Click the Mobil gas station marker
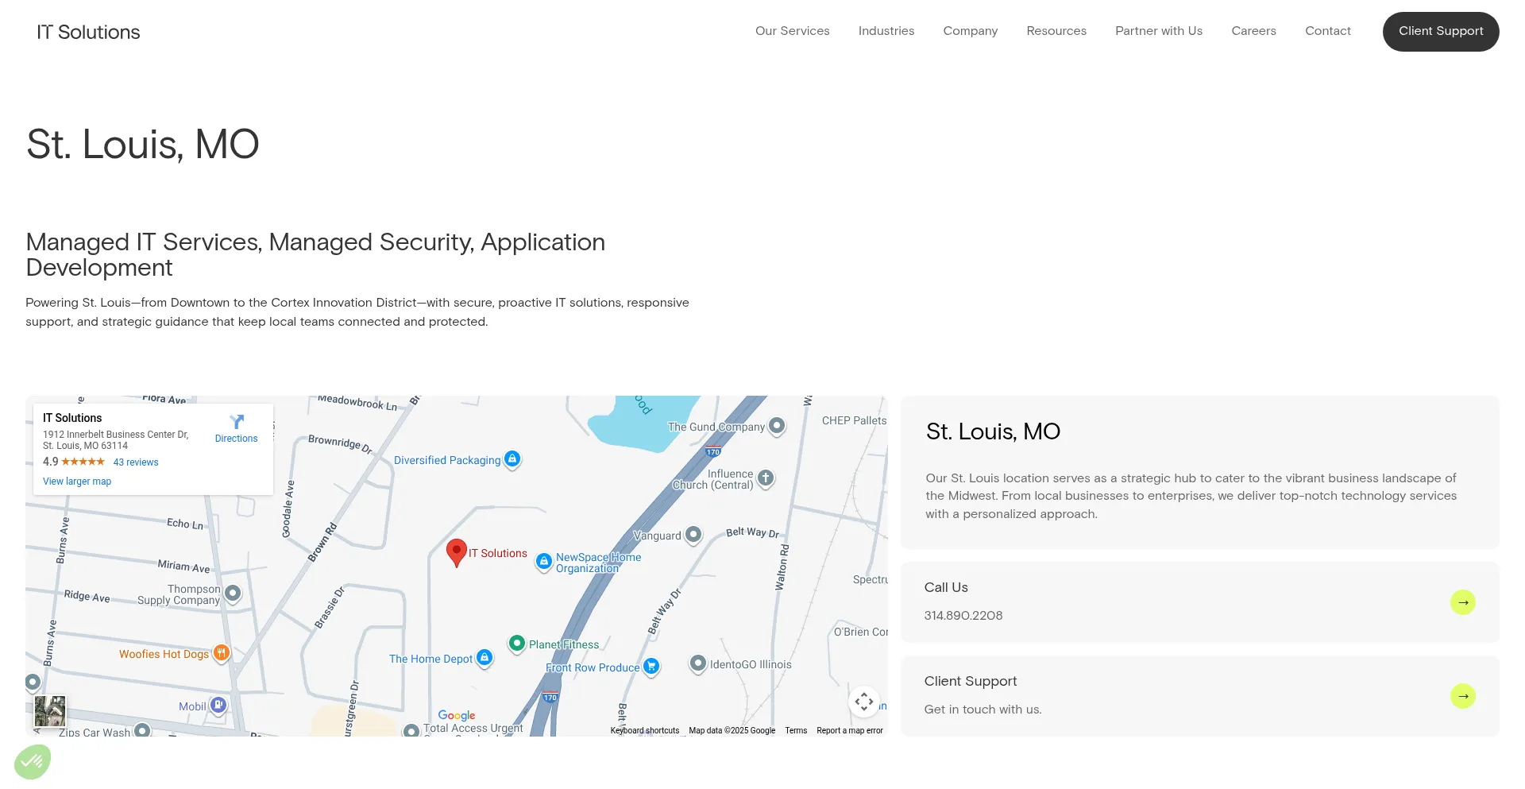Image resolution: width=1525 pixels, height=789 pixels. click(x=218, y=705)
